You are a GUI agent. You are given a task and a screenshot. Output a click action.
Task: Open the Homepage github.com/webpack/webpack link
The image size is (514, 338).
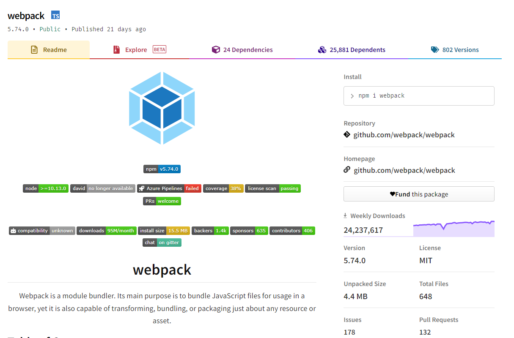[404, 170]
